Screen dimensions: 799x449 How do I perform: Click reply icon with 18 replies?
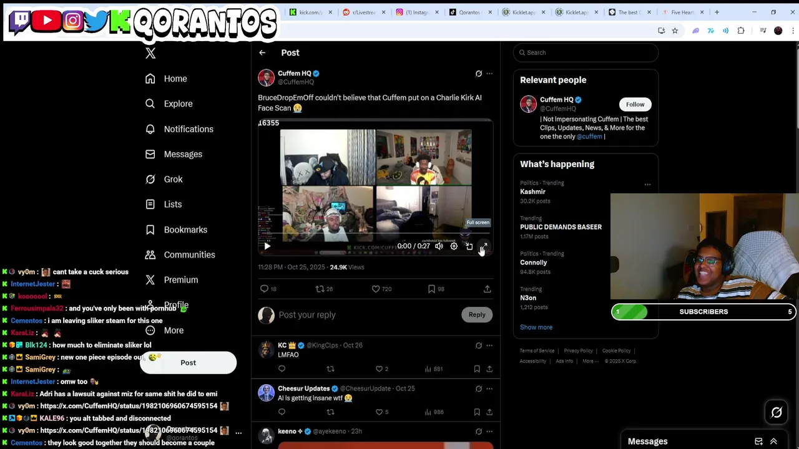pos(269,289)
